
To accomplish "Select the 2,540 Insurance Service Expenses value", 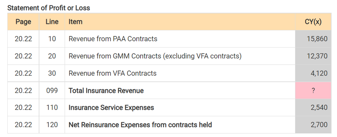I will point(313,107).
